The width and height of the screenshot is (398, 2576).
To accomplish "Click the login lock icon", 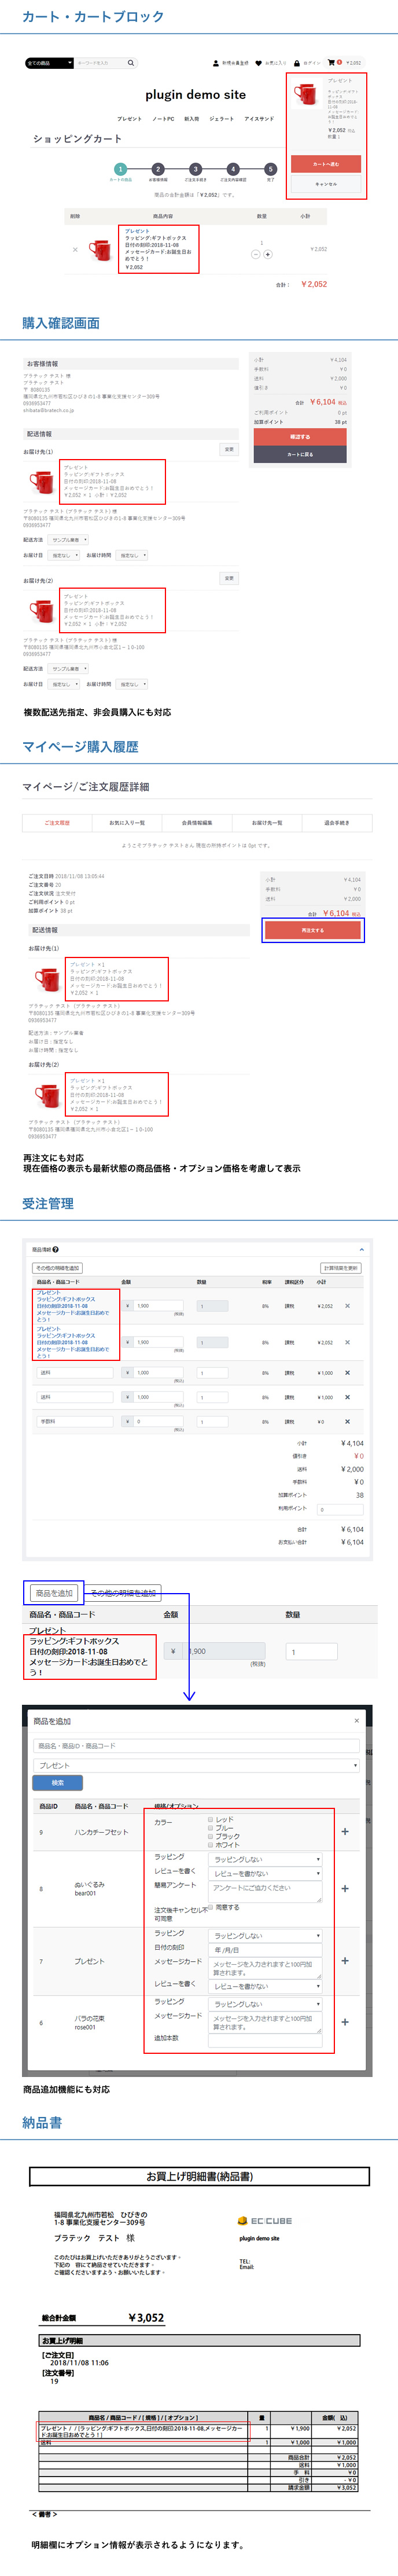I will (297, 63).
